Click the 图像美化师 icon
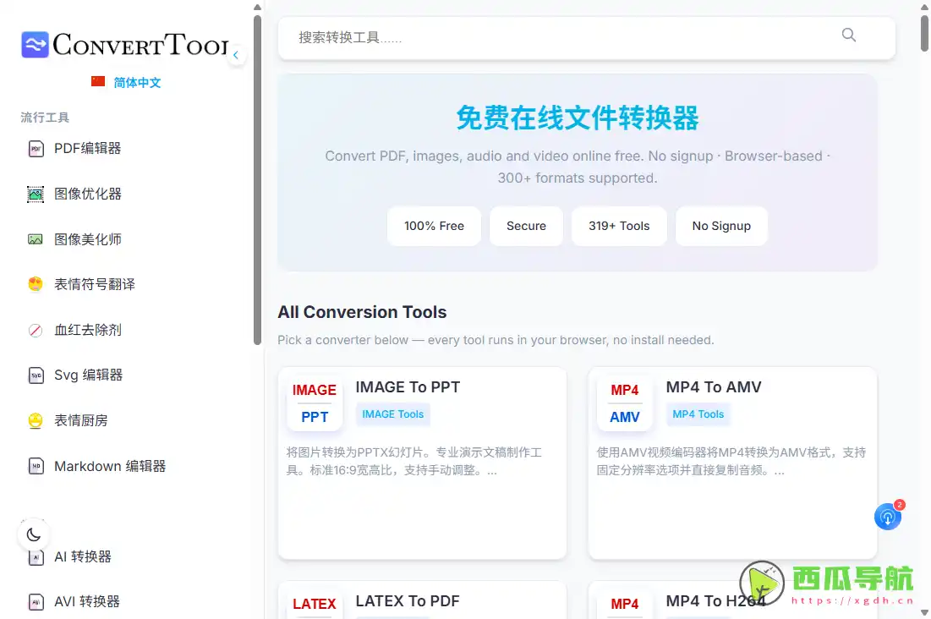 36,239
